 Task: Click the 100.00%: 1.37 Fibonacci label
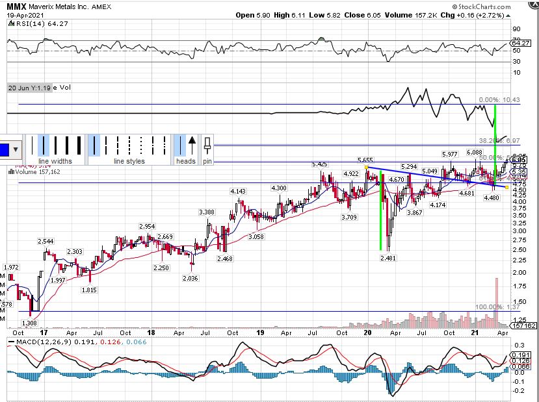[x=497, y=307]
